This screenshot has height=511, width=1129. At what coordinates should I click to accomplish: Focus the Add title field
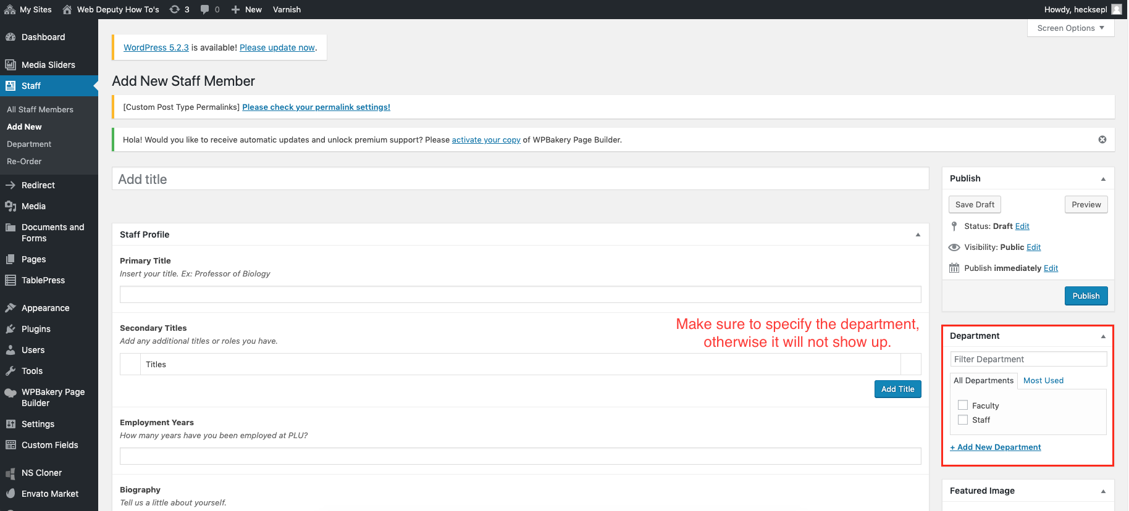[x=520, y=179]
